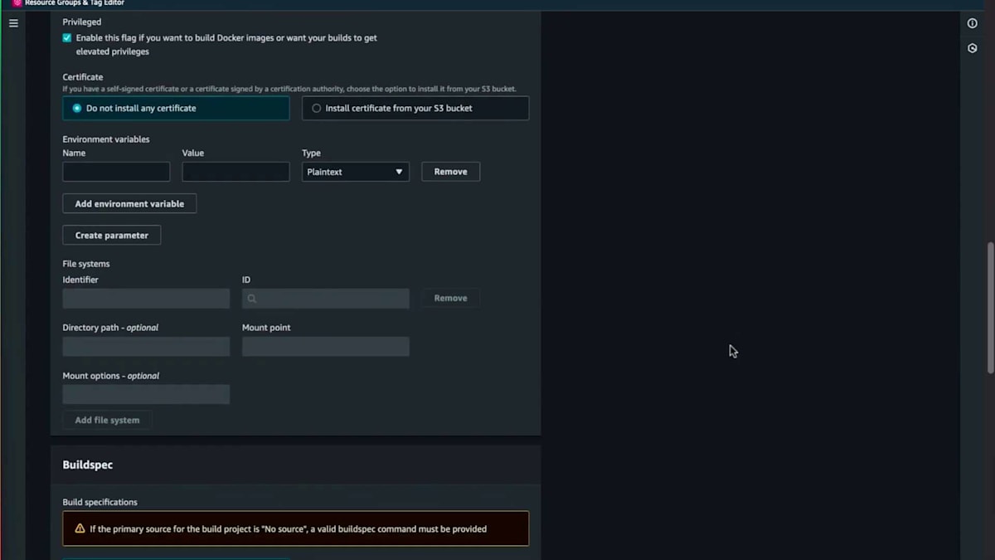Click the warning triangle in buildspec alert
The height and width of the screenshot is (560, 995).
coord(80,528)
